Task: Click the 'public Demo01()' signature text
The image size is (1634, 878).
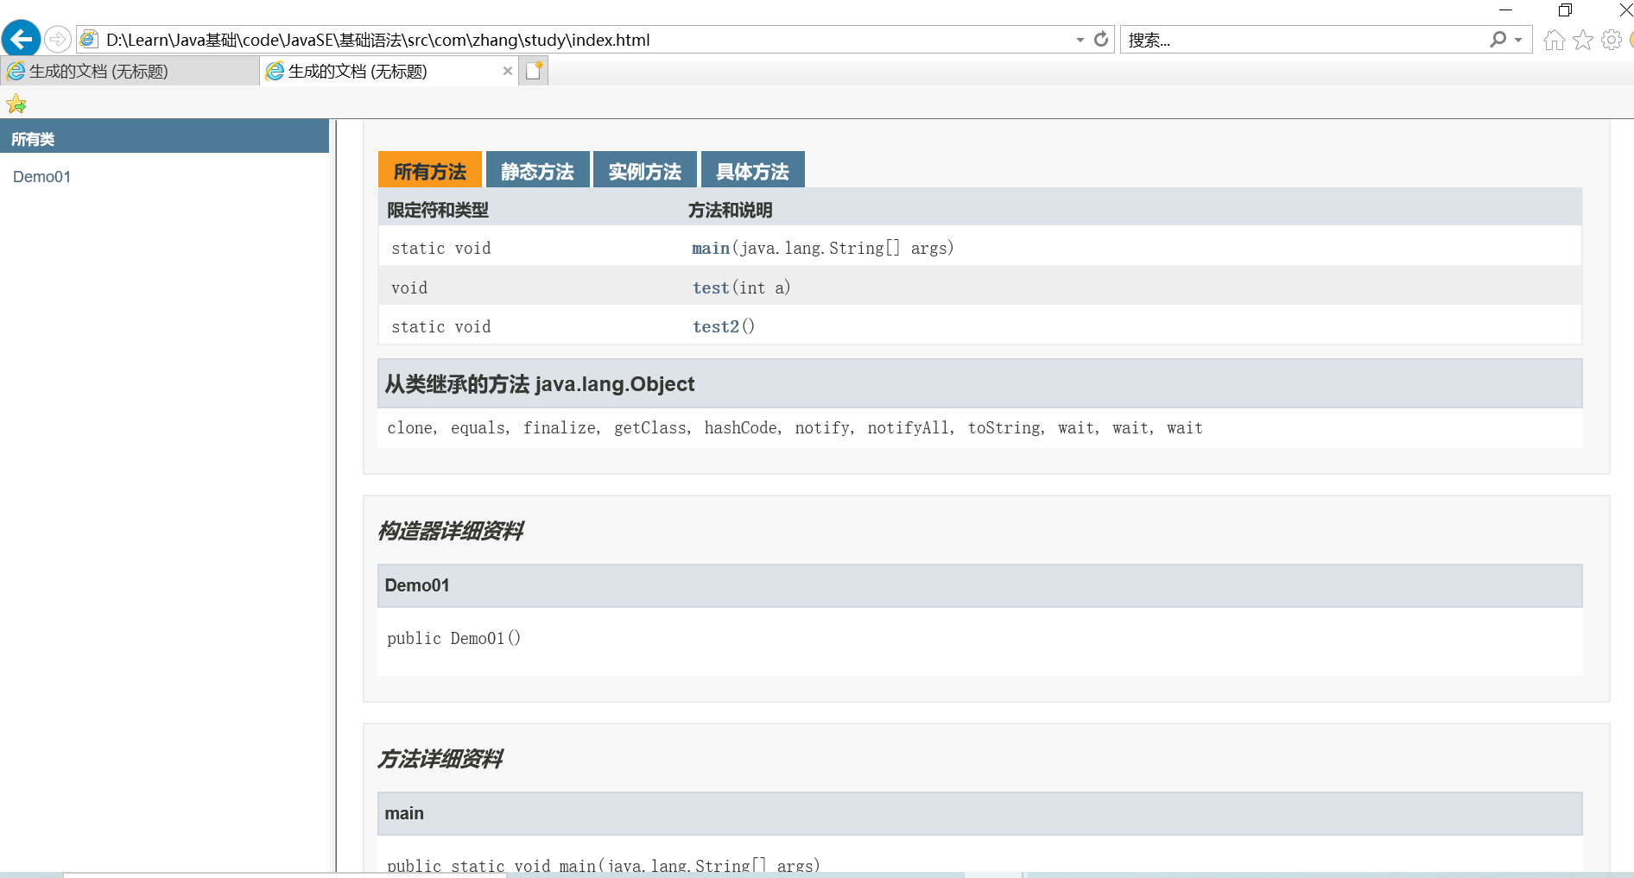Action: tap(453, 639)
